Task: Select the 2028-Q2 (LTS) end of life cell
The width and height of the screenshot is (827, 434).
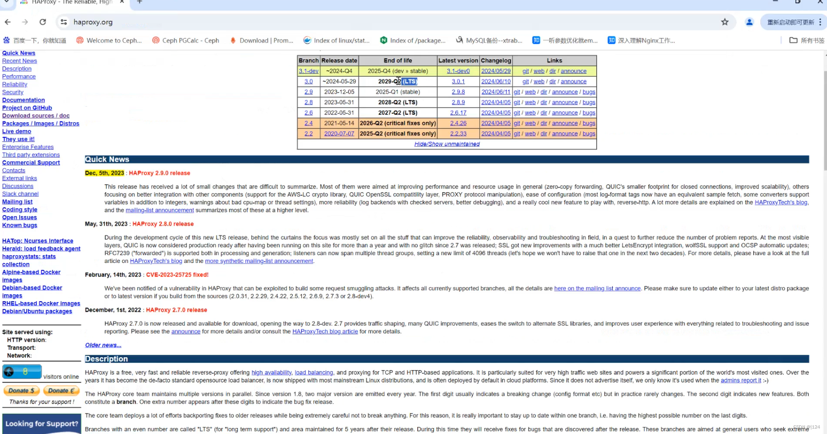Action: point(398,103)
